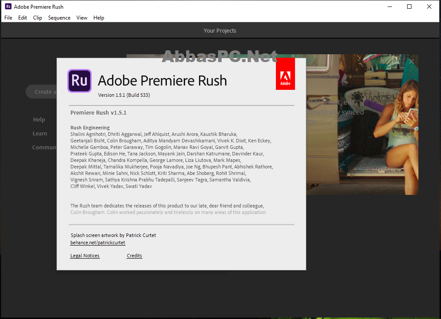This screenshot has width=441, height=319.
Task: Select Help in the left sidebar
Action: (x=39, y=119)
